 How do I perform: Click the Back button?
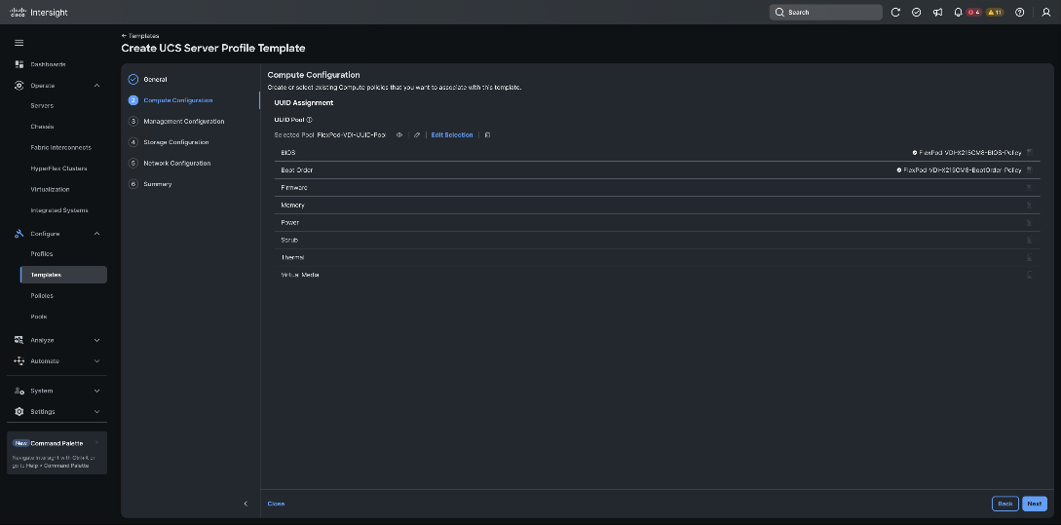pyautogui.click(x=1004, y=504)
